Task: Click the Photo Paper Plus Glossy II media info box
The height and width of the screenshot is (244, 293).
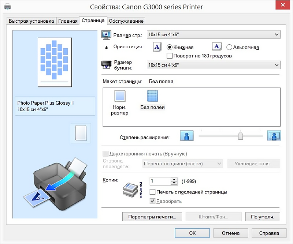Action: (x=55, y=106)
